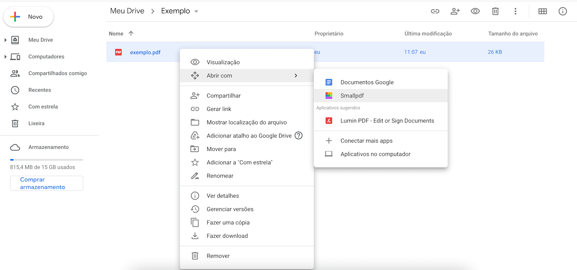Click the share person-plus toolbar icon
This screenshot has width=577, height=270.
click(455, 11)
